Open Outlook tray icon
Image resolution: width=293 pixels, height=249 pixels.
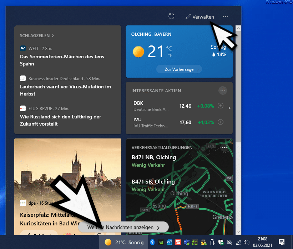[x=169, y=243]
